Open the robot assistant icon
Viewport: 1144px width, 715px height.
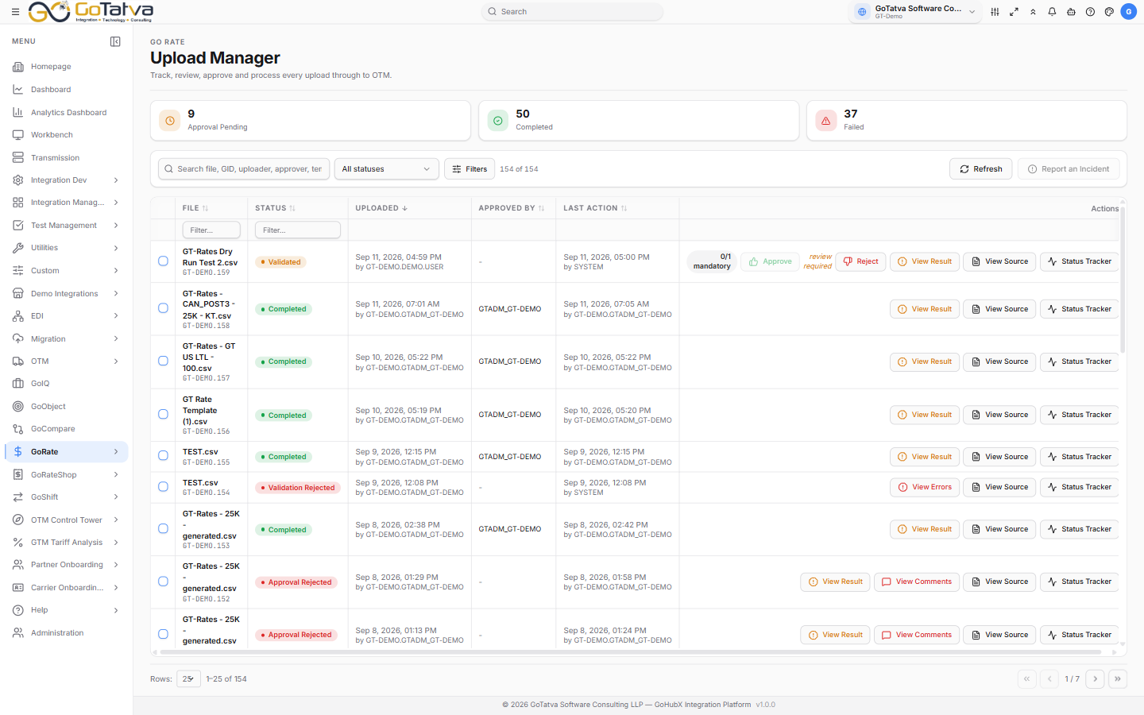[1071, 12]
